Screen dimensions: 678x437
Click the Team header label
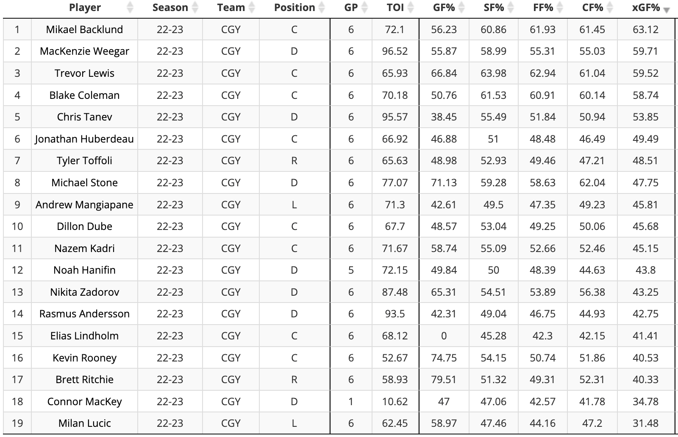231,8
